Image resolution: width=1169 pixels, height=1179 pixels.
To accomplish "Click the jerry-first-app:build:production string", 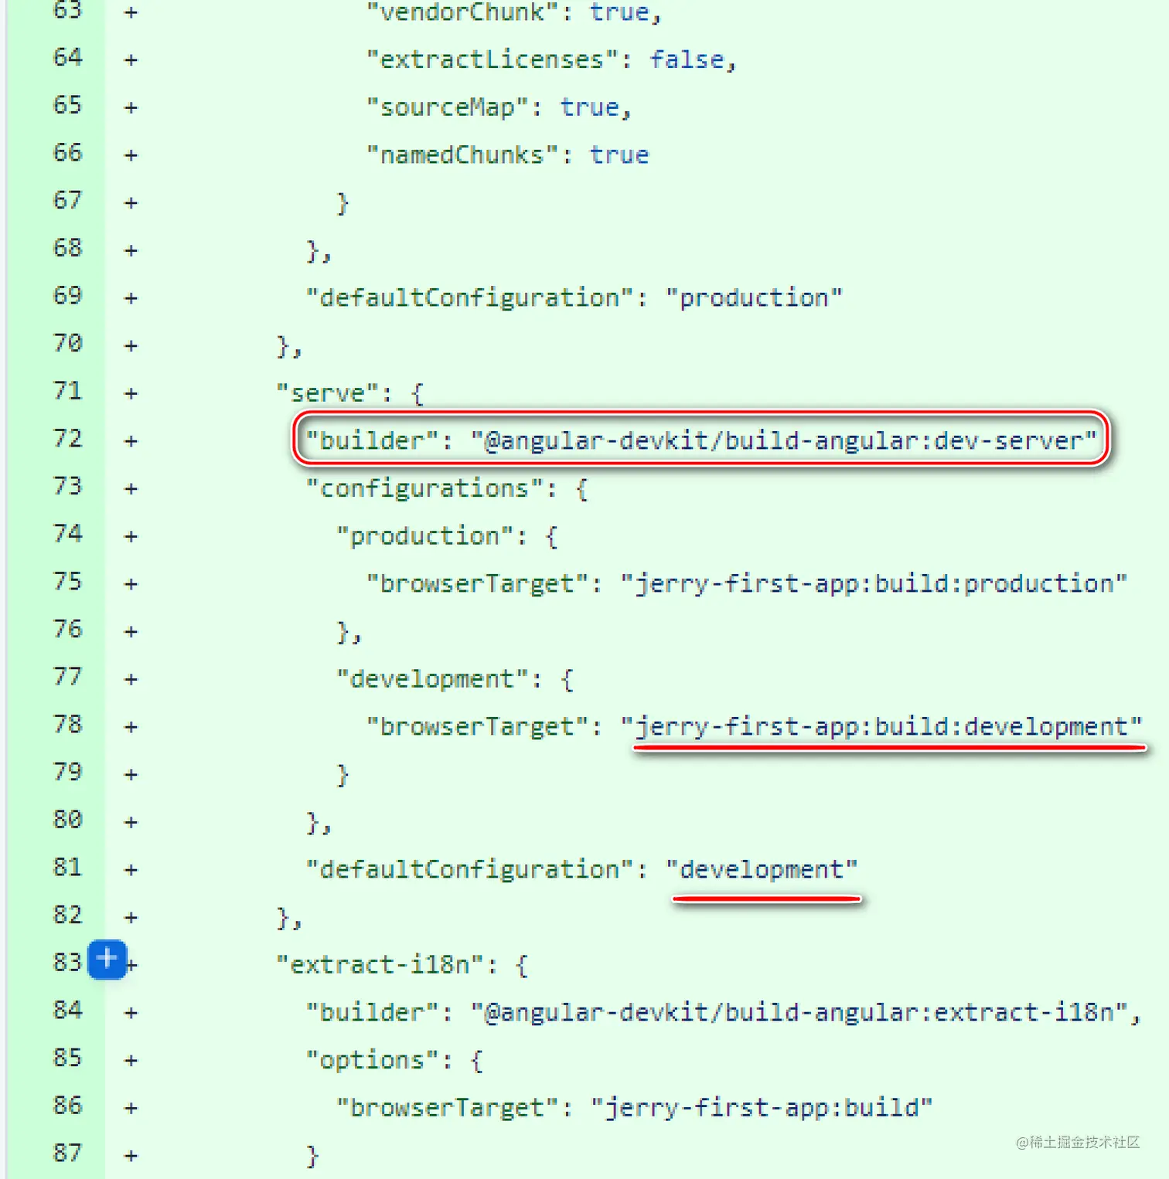I will pyautogui.click(x=874, y=583).
